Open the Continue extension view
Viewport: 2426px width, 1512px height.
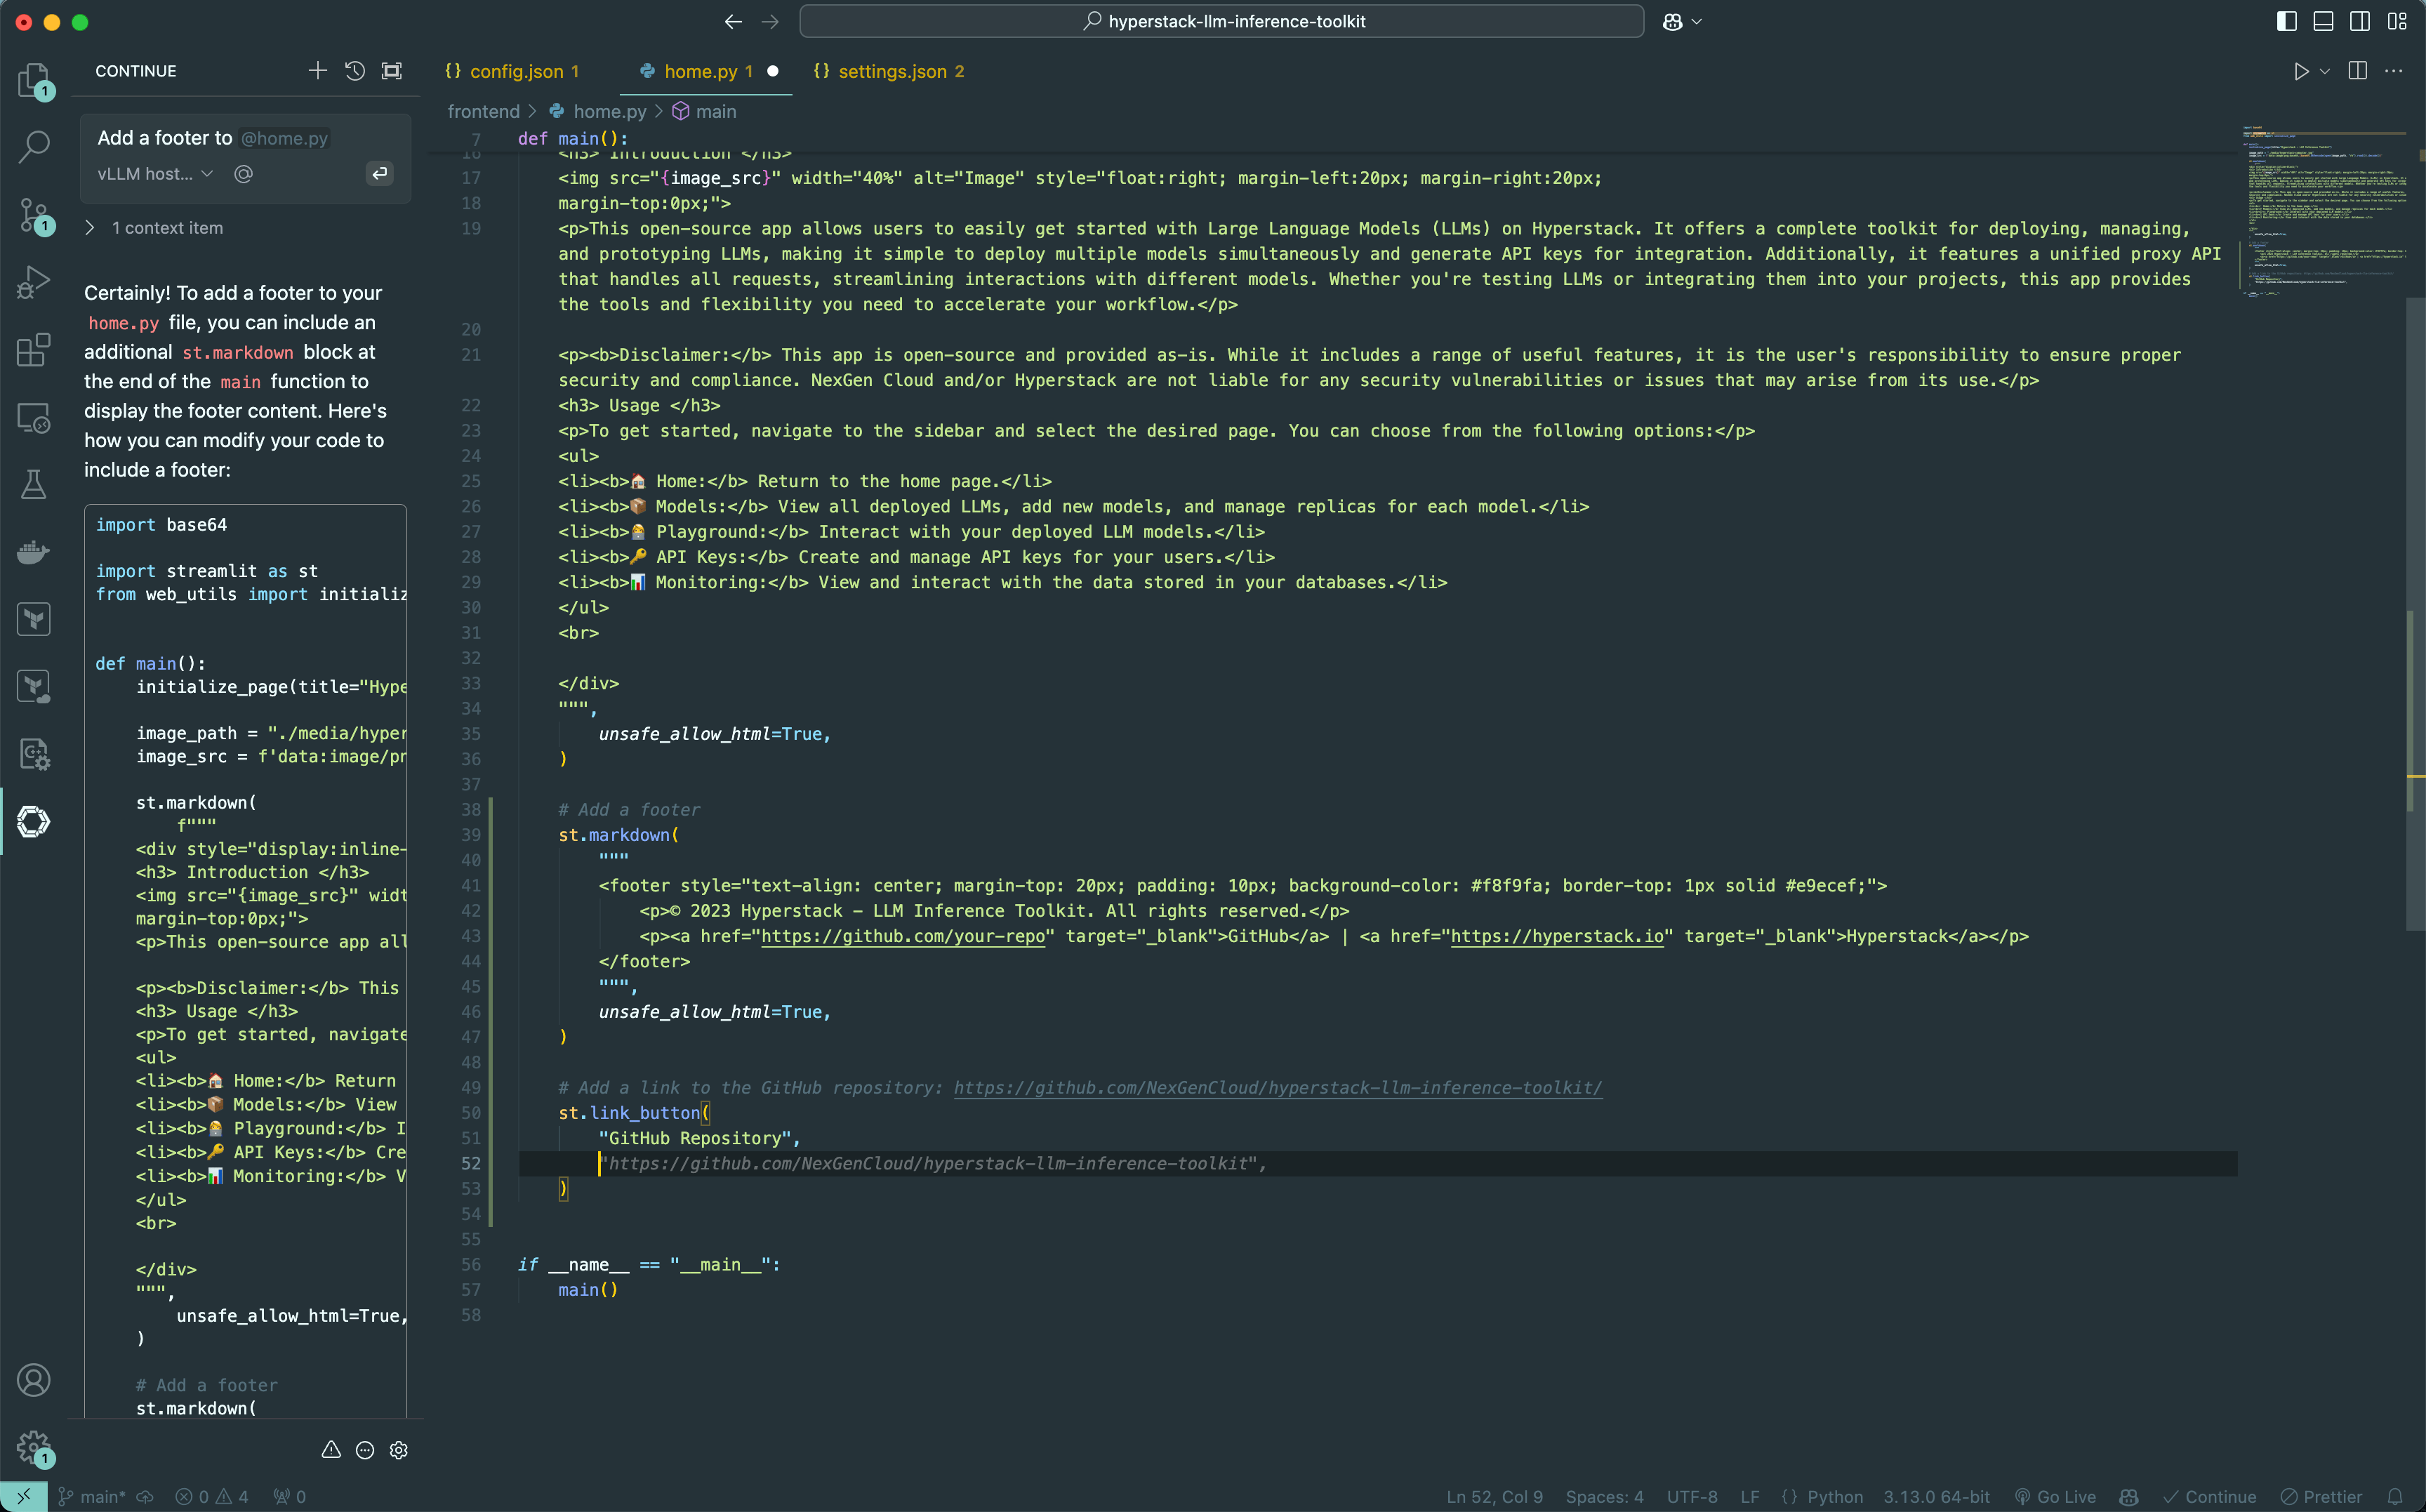(x=33, y=822)
